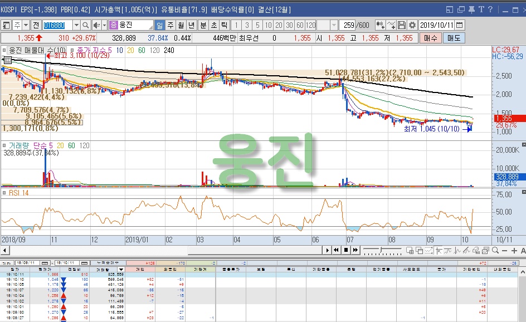Screen dimensions: 526x322
Task: Click the horizontal chart scrollbar thumb
Action: point(256,250)
